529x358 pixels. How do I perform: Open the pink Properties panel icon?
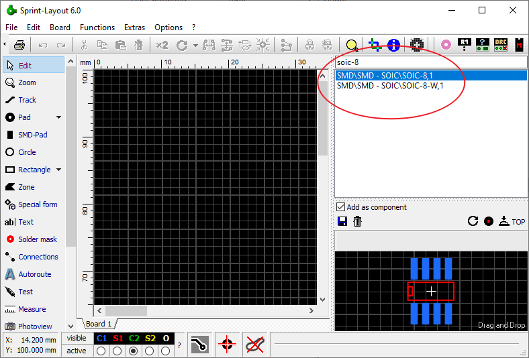tap(446, 45)
